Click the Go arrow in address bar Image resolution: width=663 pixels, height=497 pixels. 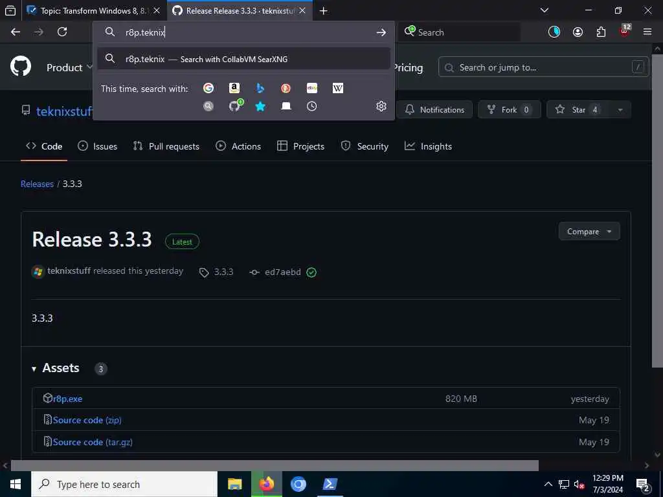pyautogui.click(x=381, y=32)
